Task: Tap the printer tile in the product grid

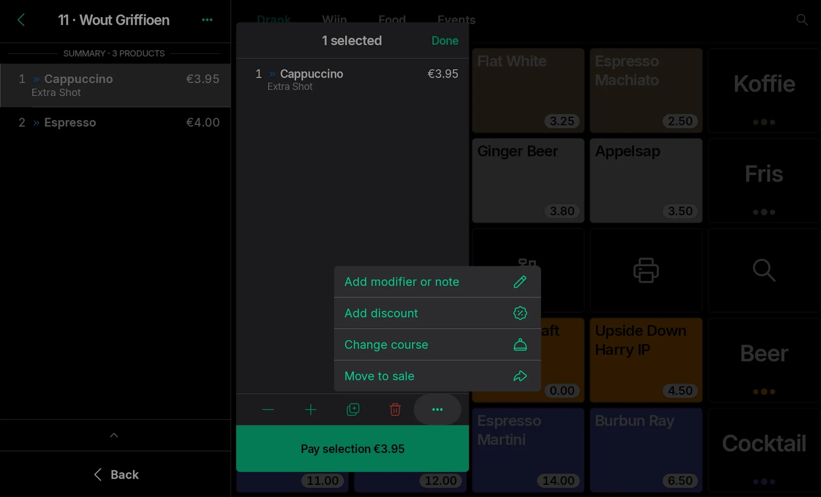Action: coord(646,270)
